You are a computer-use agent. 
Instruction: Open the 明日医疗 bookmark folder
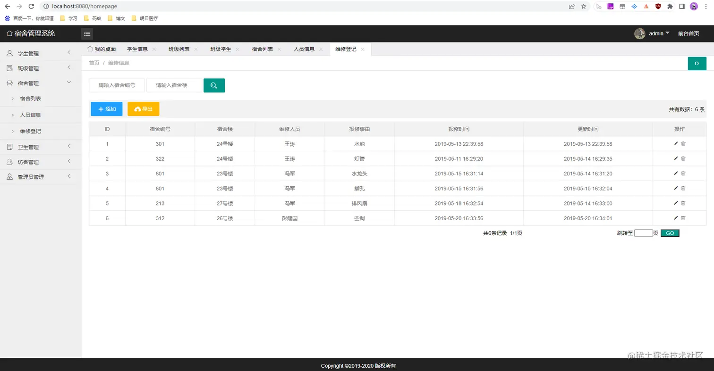click(144, 18)
